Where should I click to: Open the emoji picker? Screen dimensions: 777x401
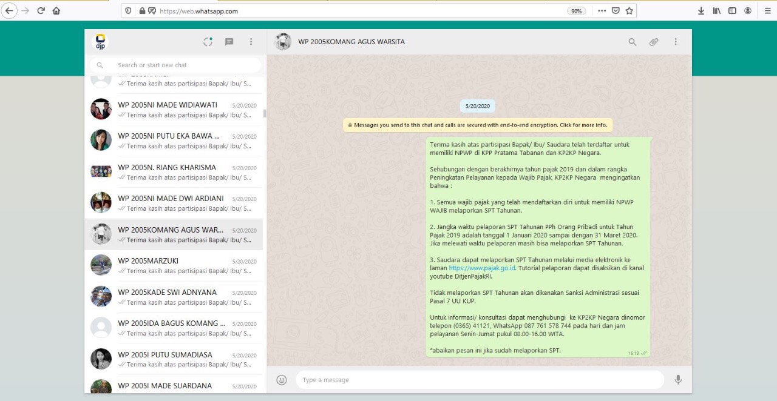[x=282, y=380]
